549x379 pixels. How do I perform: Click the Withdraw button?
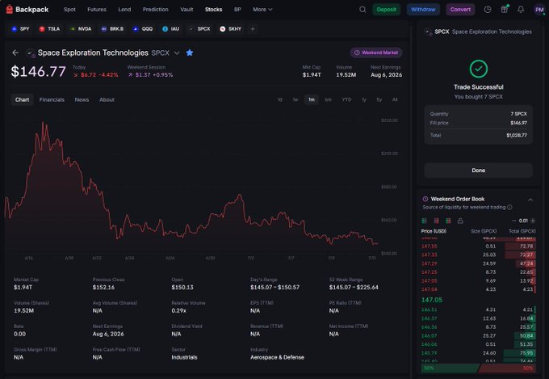pos(423,10)
